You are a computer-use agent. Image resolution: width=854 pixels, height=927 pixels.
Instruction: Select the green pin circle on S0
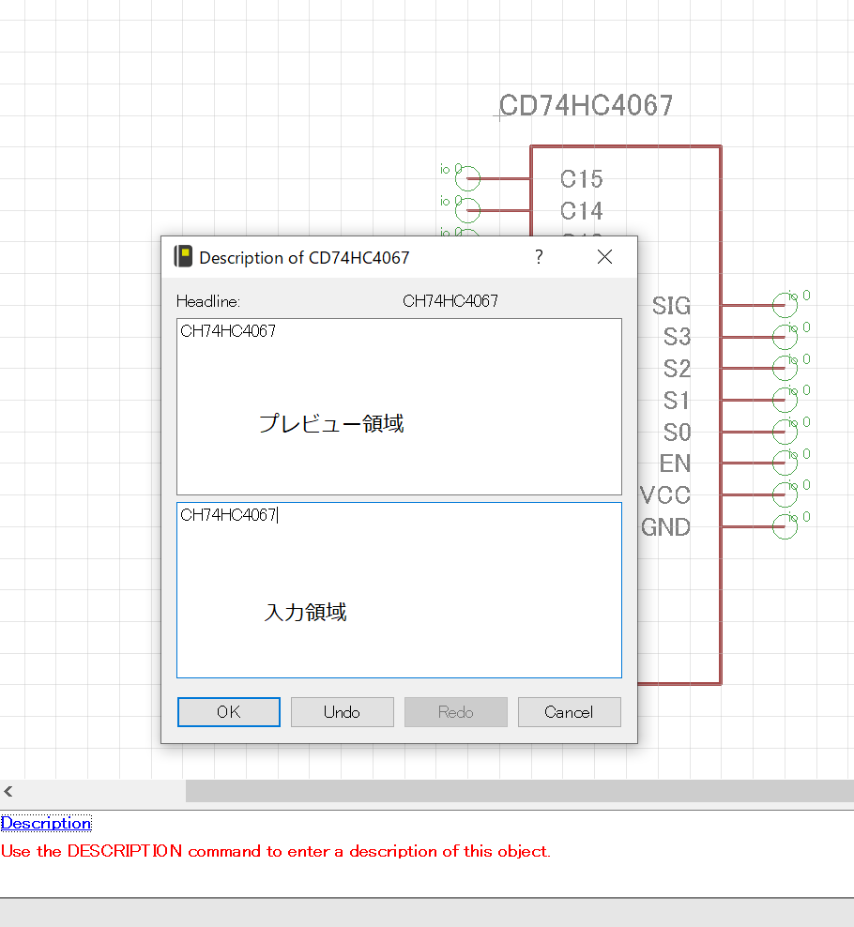click(785, 433)
